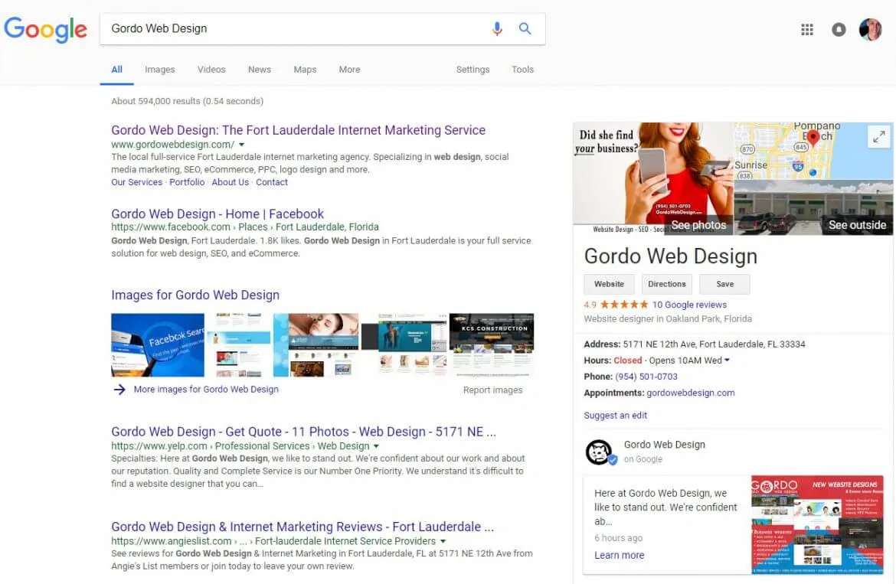This screenshot has width=896, height=584.
Task: Click the magnifying glass search icon
Action: tap(525, 28)
